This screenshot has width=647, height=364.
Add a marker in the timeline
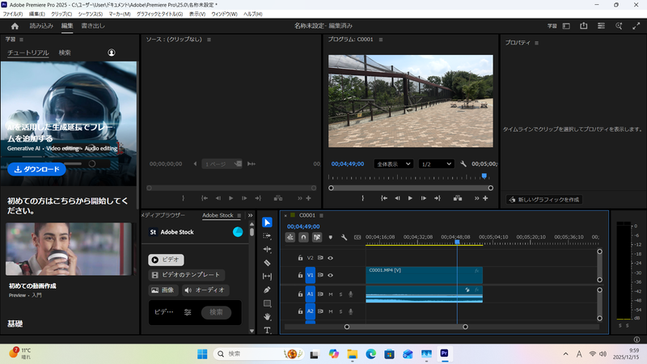(x=331, y=237)
